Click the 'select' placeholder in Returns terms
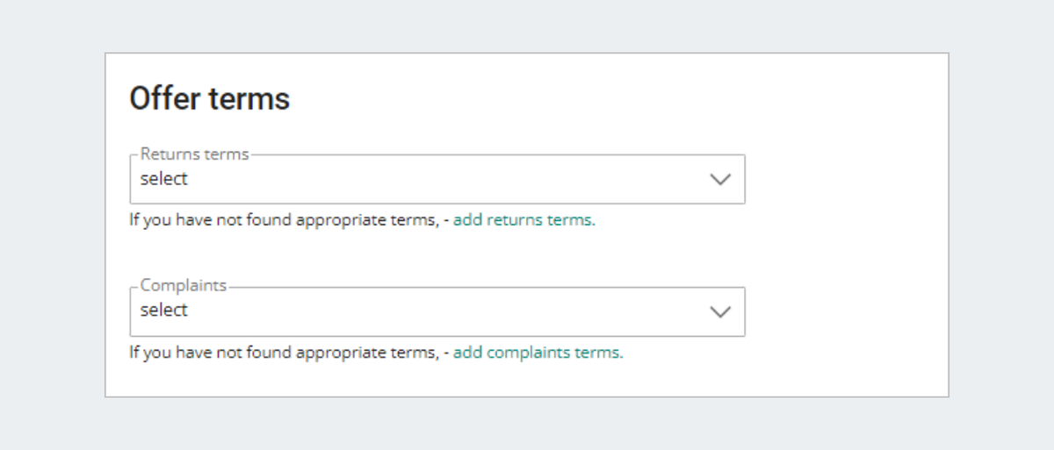This screenshot has height=450, width=1054. click(x=164, y=179)
